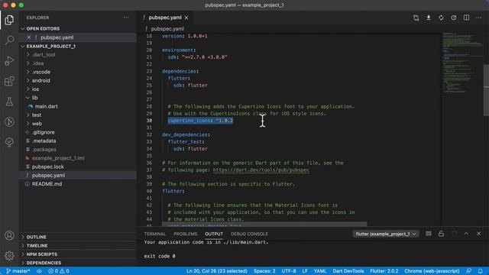Select the Output panel tab
The image size is (489, 275).
[214, 234]
